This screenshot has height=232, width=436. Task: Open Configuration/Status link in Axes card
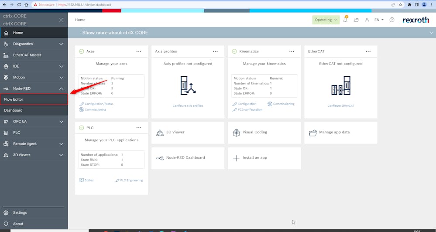[x=96, y=104]
